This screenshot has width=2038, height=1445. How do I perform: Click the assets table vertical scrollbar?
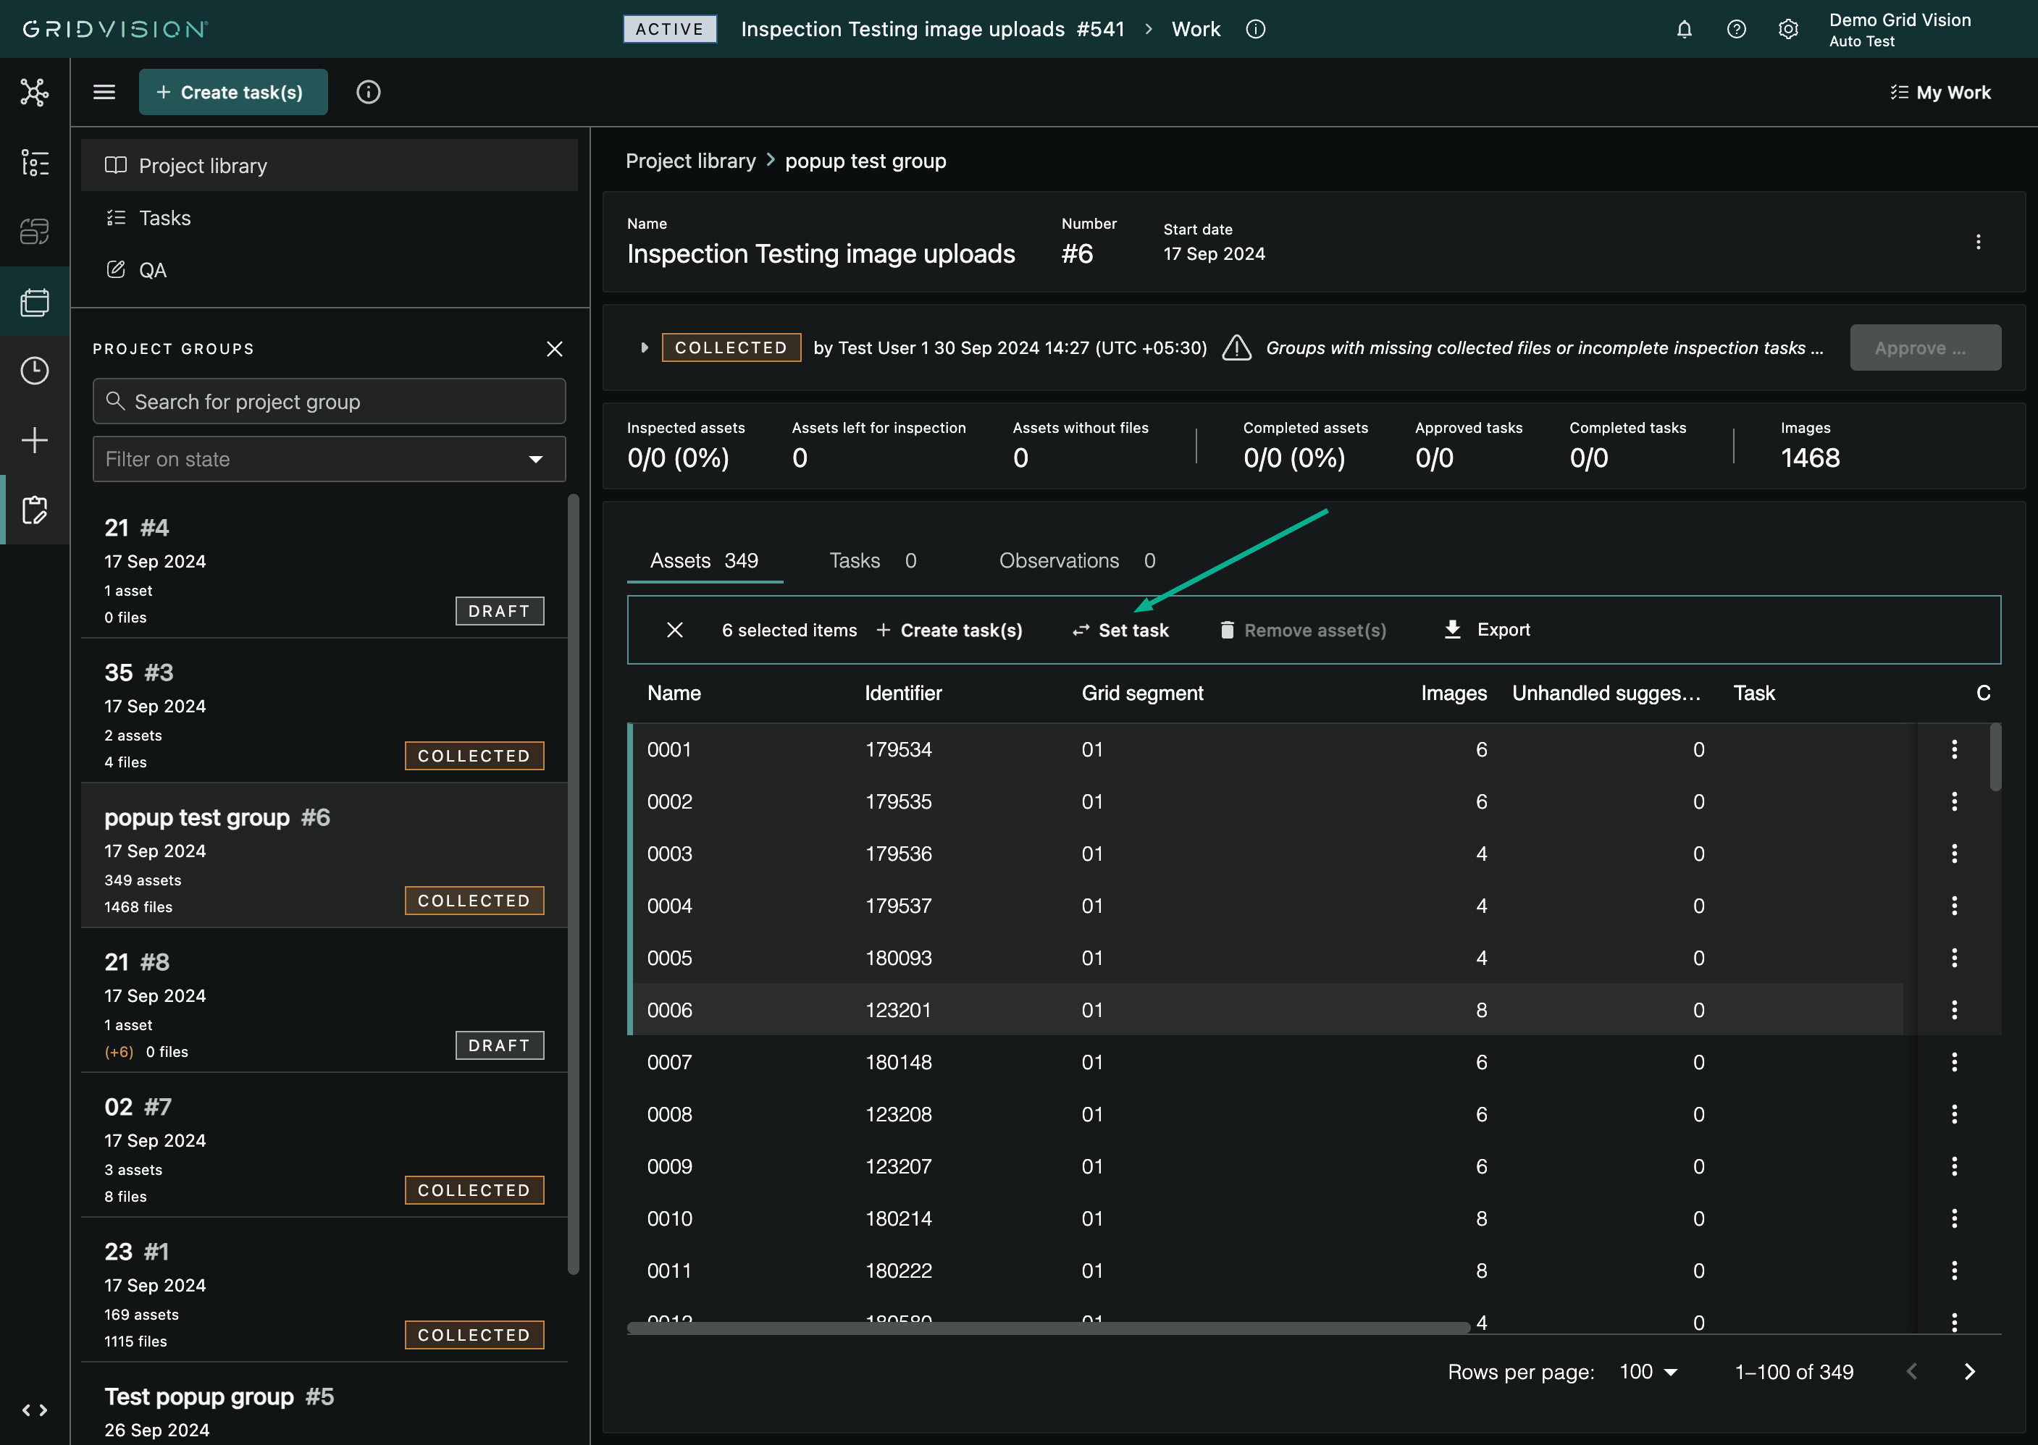(1995, 757)
